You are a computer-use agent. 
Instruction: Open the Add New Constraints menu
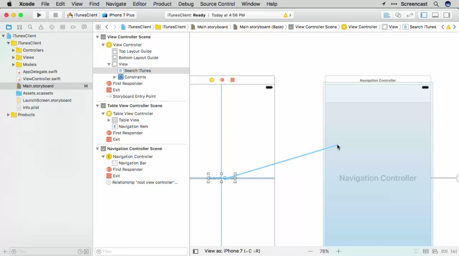click(x=444, y=251)
